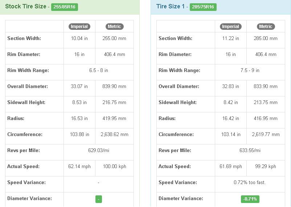Click the 285/75R16 tire size badge

pos(203,7)
